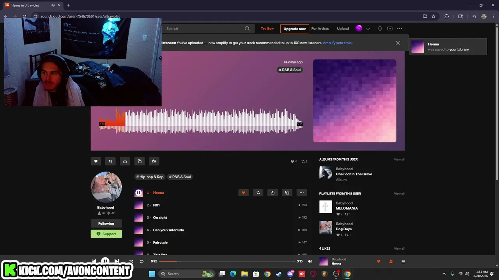Pause Henna using the track row's artwork button
499x280 pixels.
(138, 192)
